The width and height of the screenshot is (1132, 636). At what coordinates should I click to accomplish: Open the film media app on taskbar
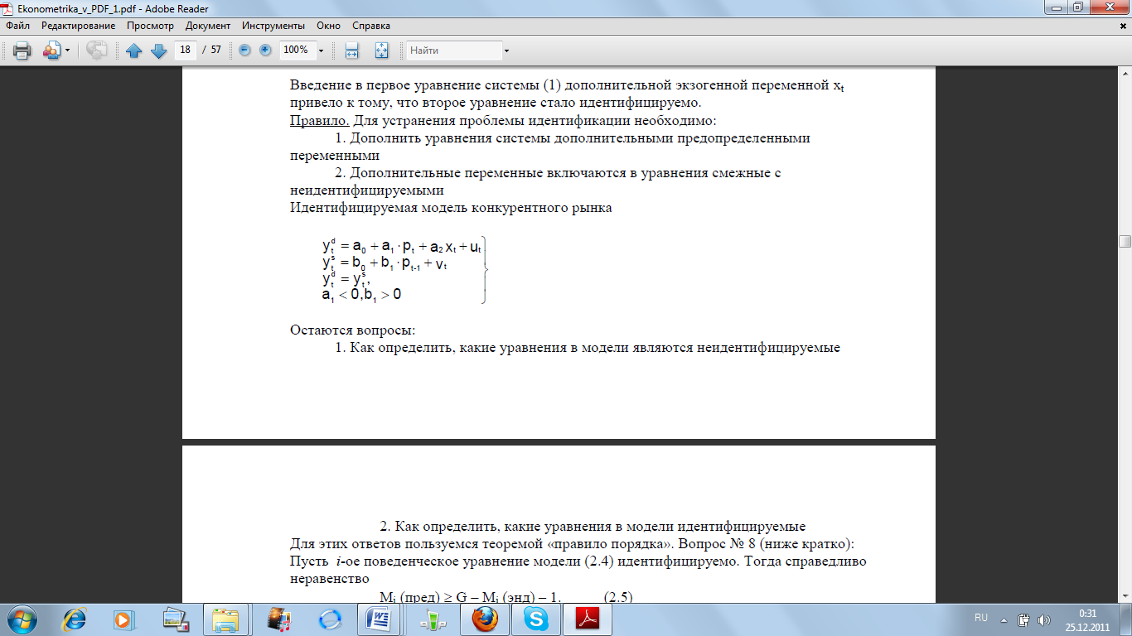tap(278, 619)
